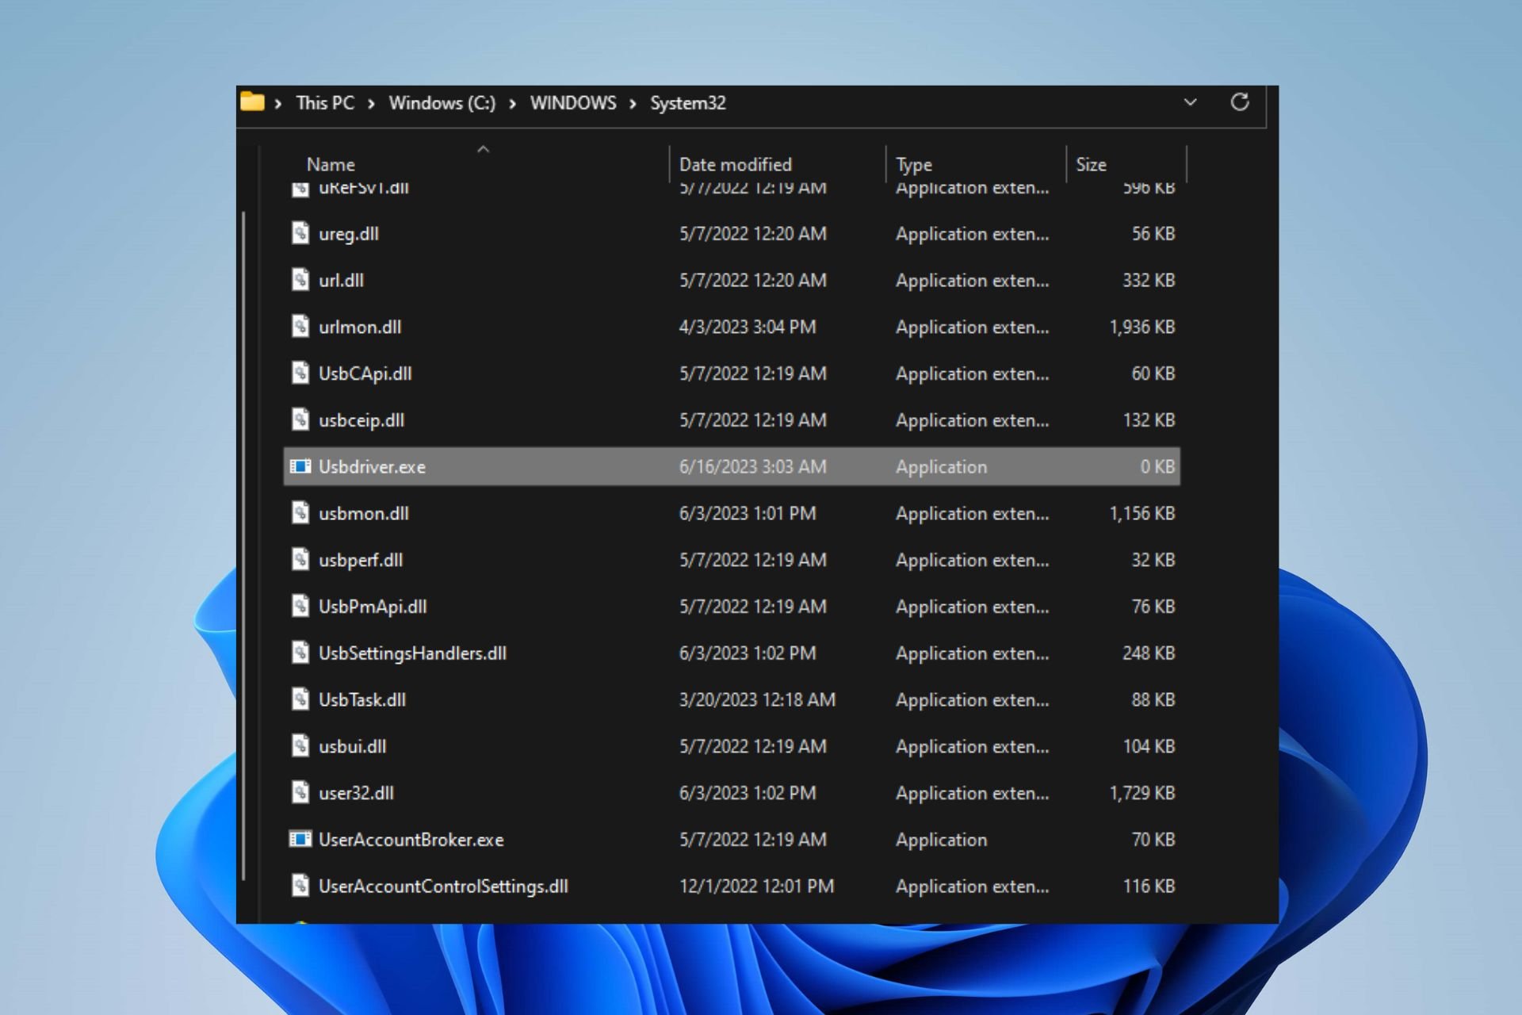Sort by the Type column header

[x=913, y=164]
